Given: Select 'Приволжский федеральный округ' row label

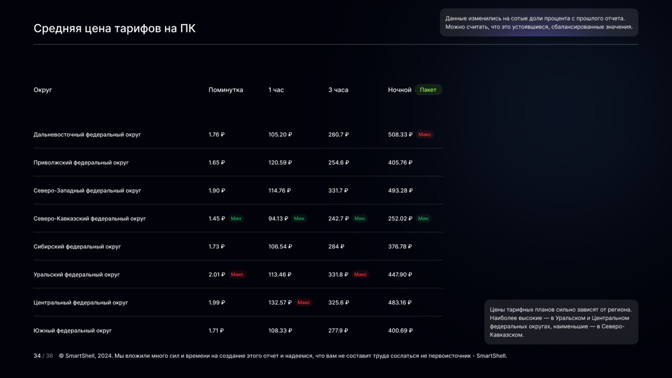Looking at the screenshot, I should (81, 163).
